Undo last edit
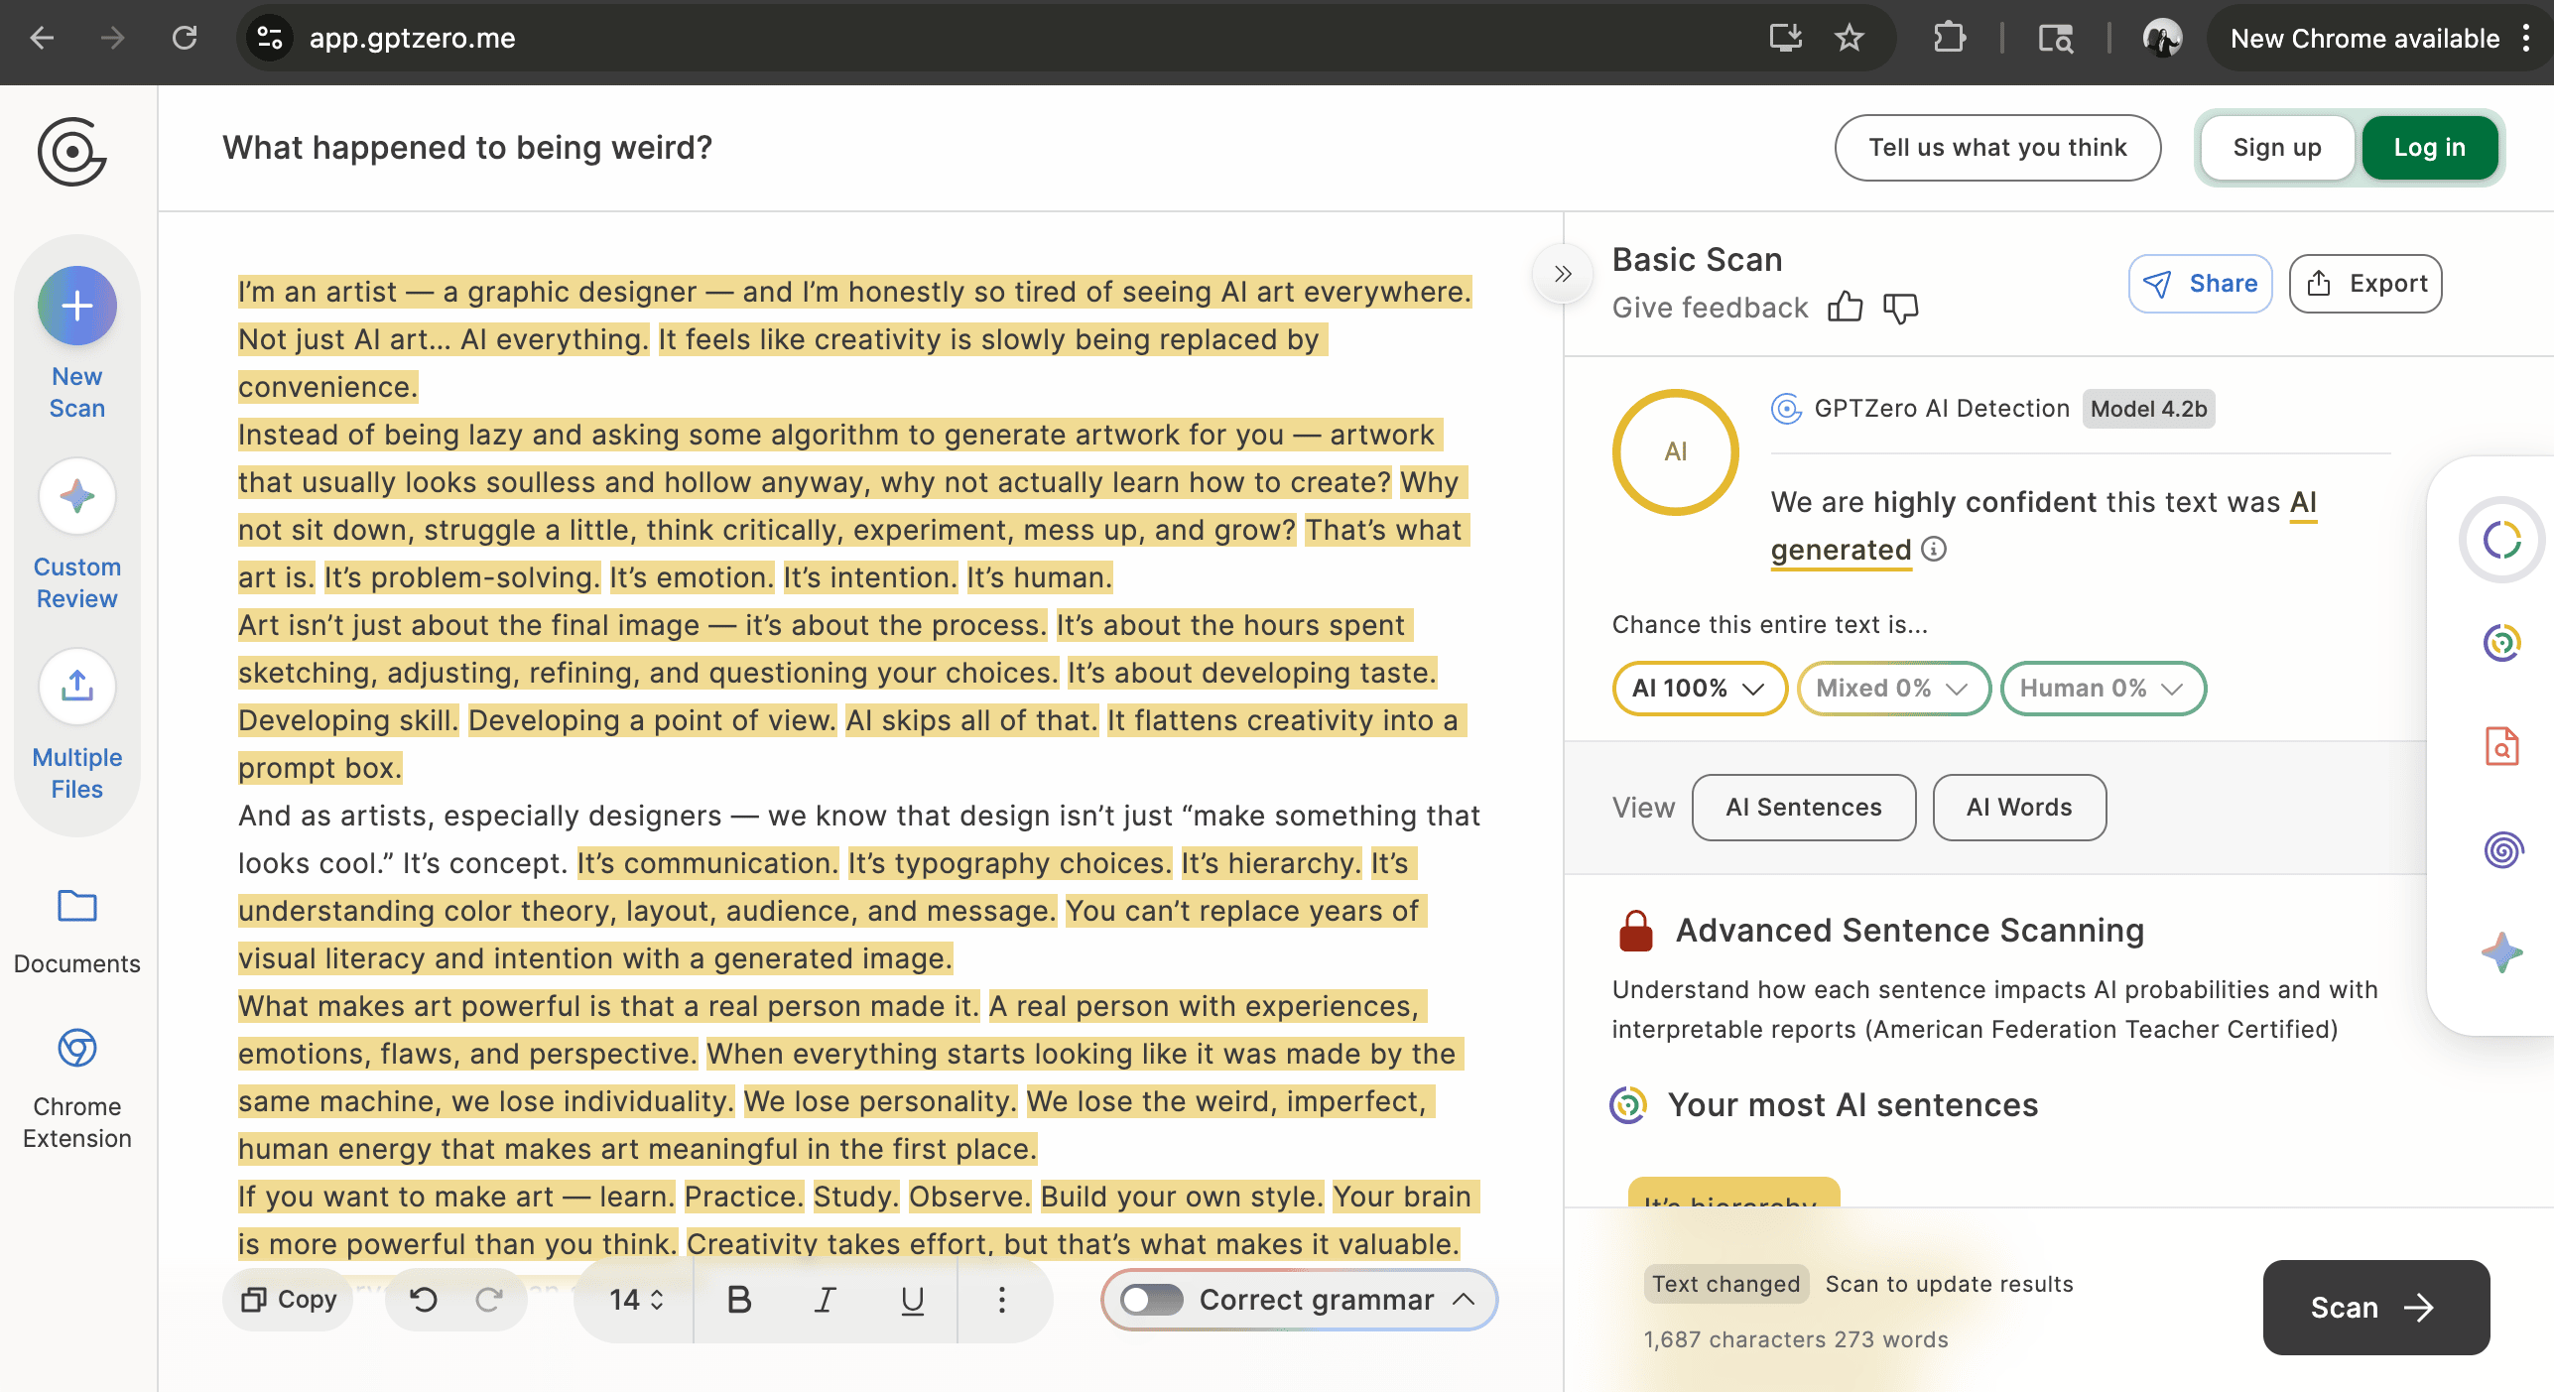This screenshot has height=1392, width=2554. [x=424, y=1300]
